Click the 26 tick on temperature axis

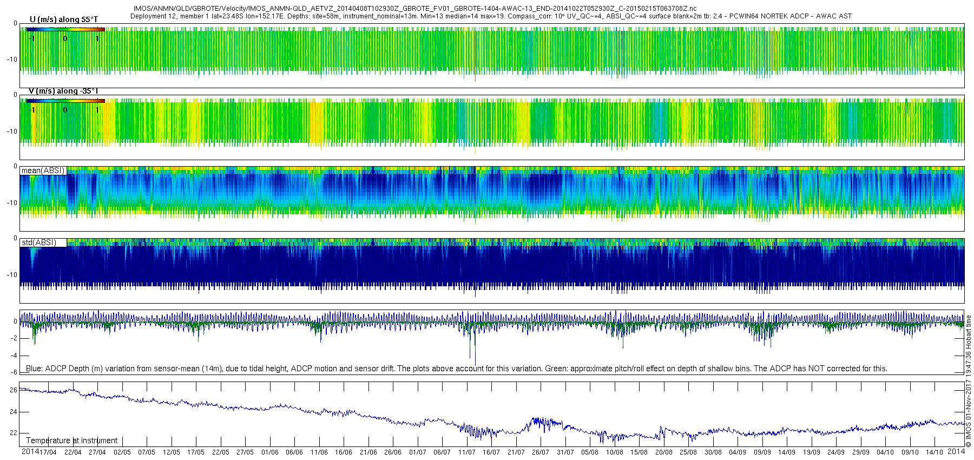14,390
